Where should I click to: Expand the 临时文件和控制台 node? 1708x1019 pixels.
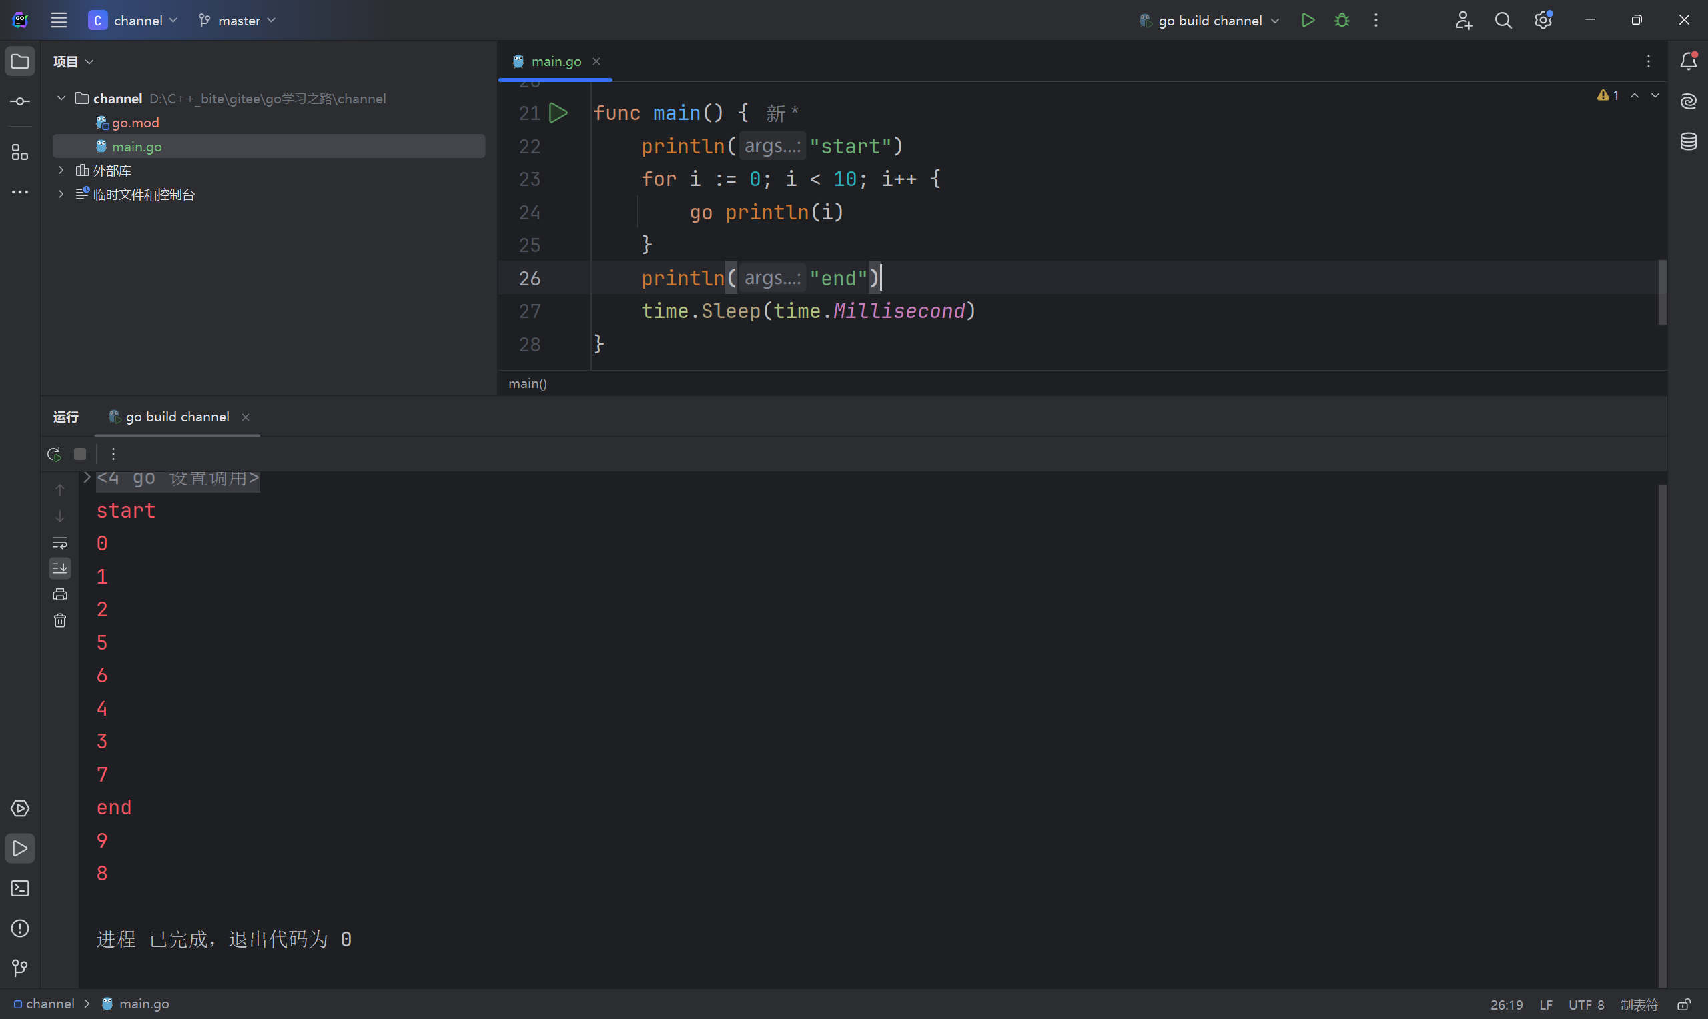pos(61,194)
